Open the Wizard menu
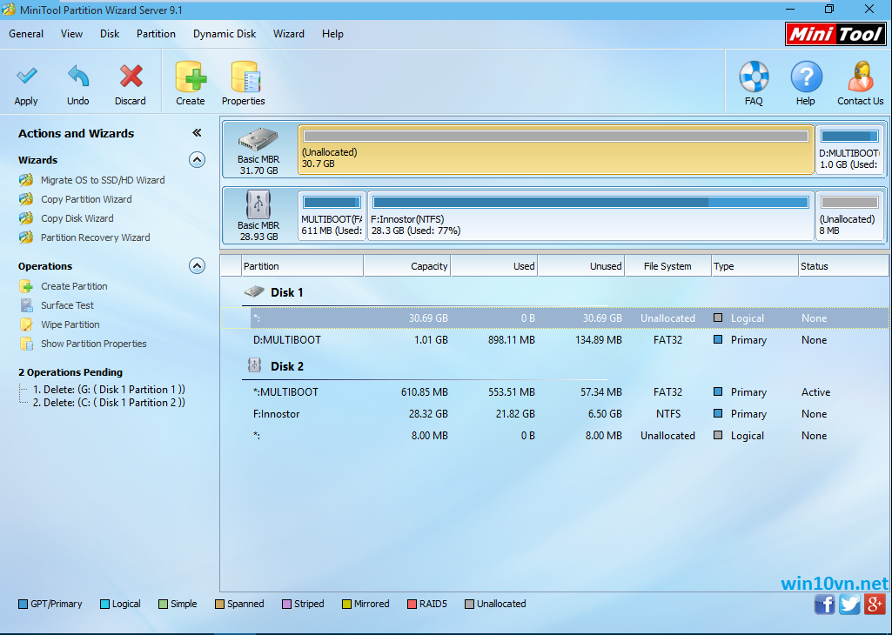 (x=289, y=34)
